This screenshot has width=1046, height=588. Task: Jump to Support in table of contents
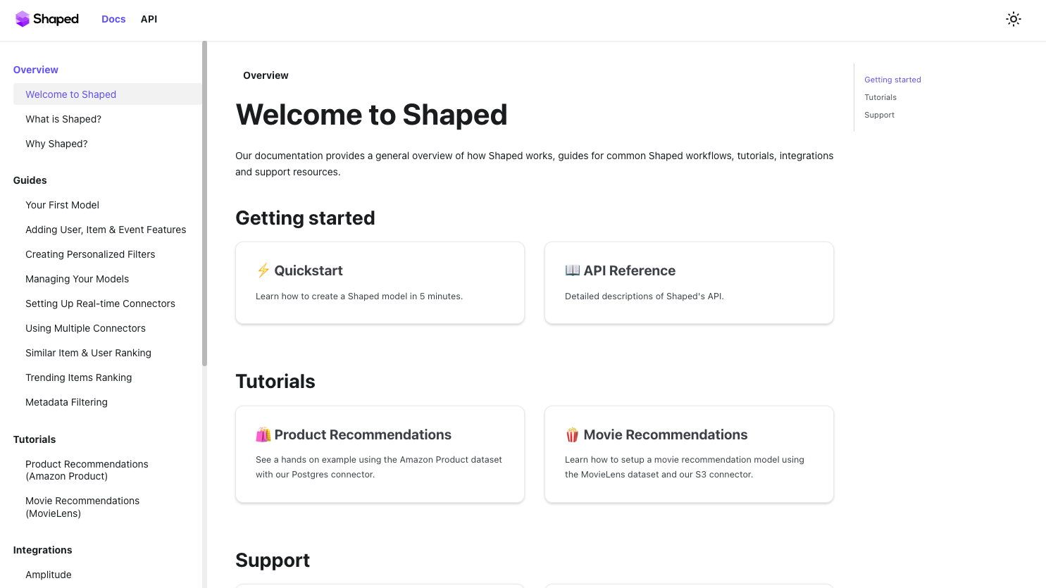tap(879, 115)
